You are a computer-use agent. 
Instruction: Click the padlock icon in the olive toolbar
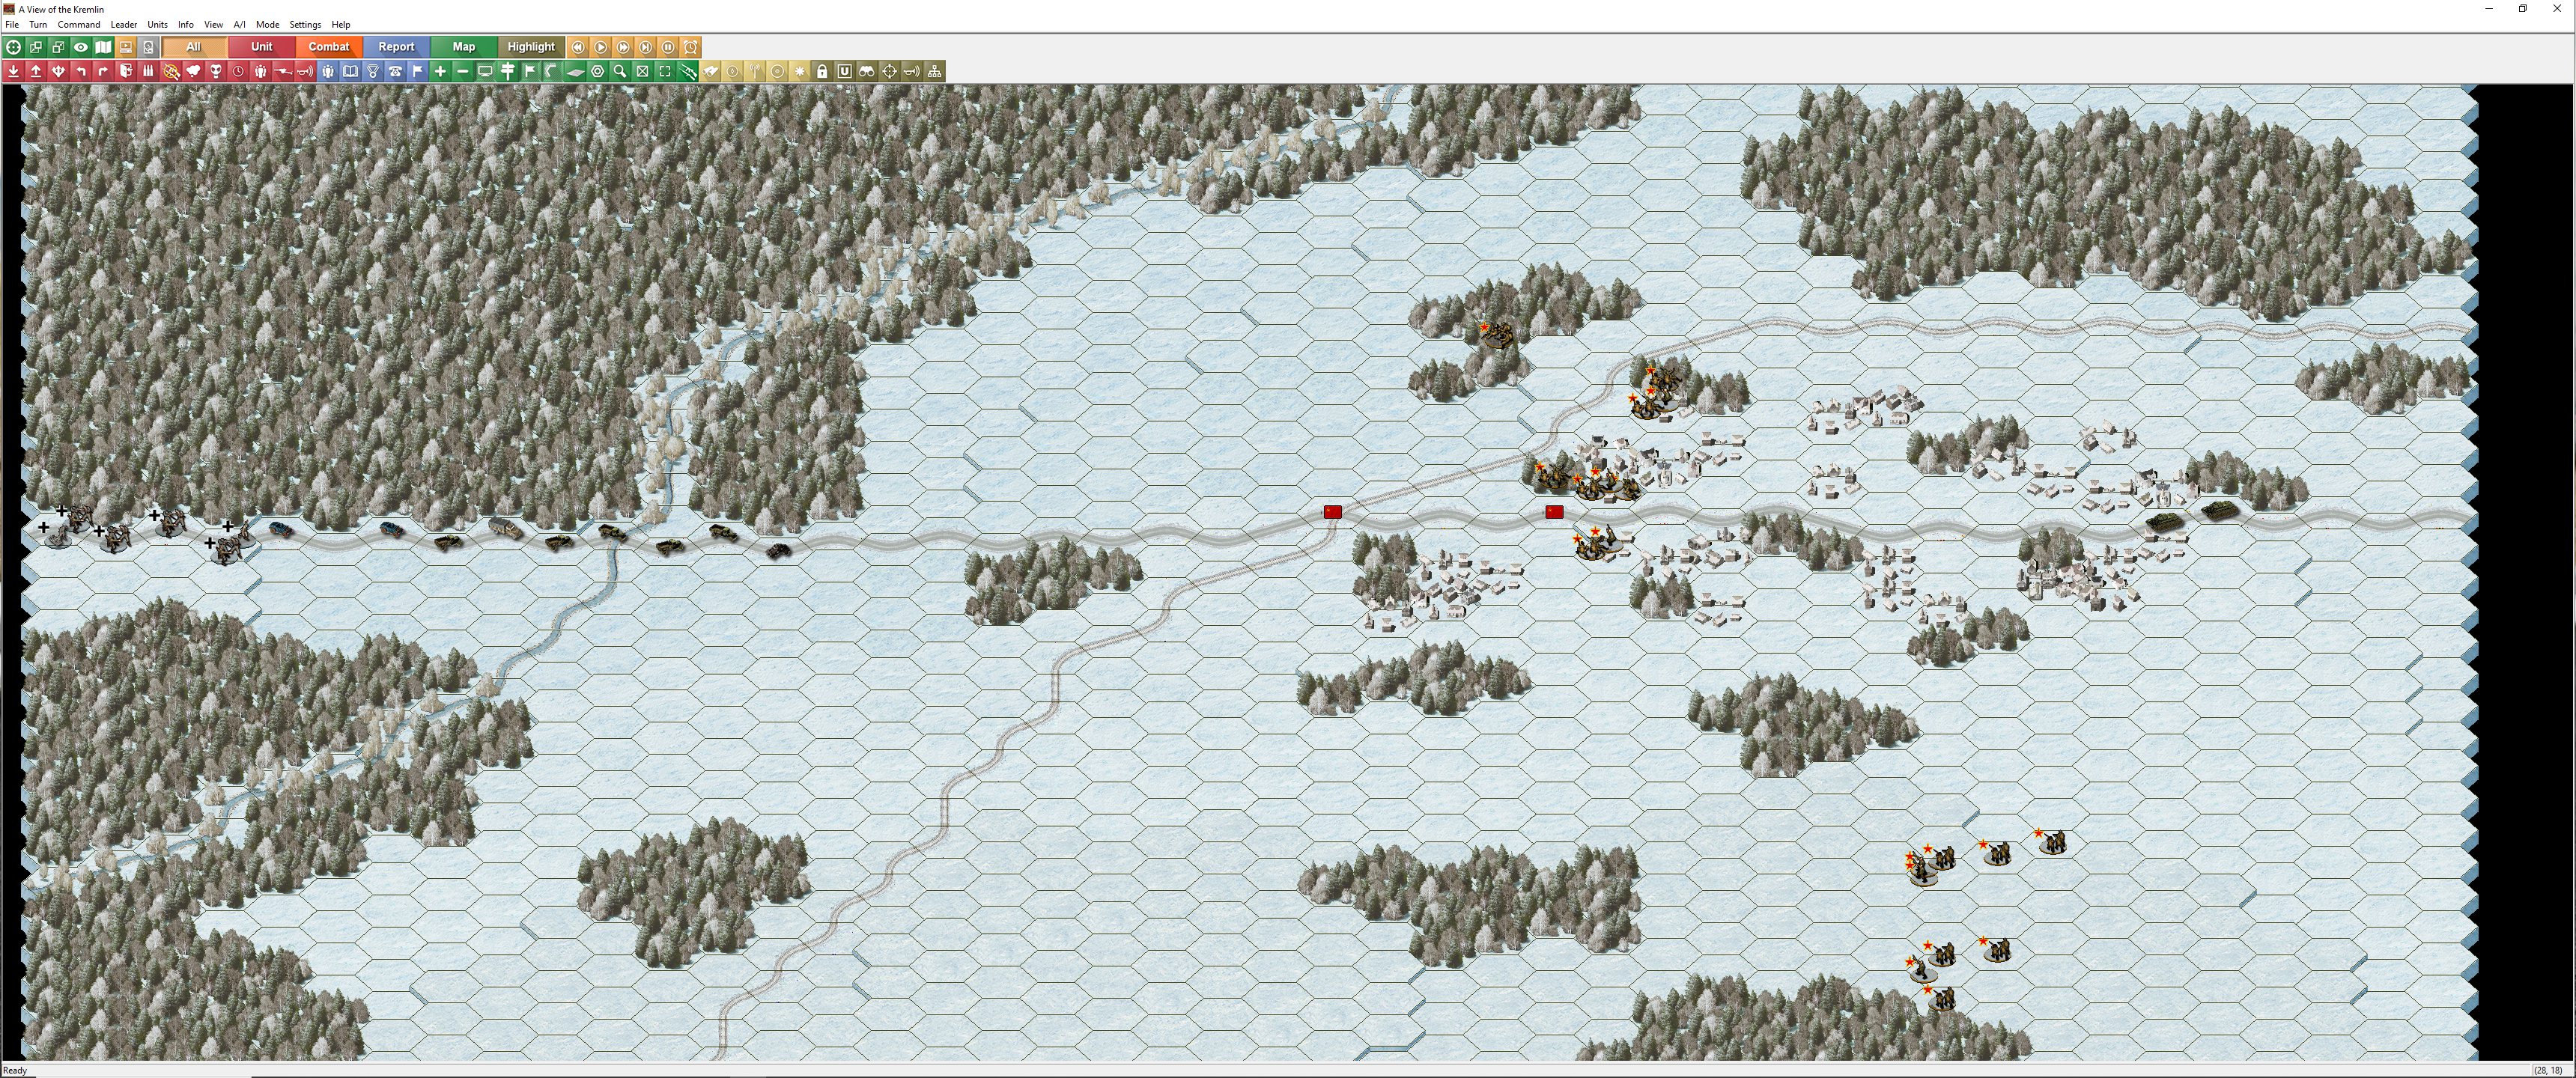[x=822, y=71]
